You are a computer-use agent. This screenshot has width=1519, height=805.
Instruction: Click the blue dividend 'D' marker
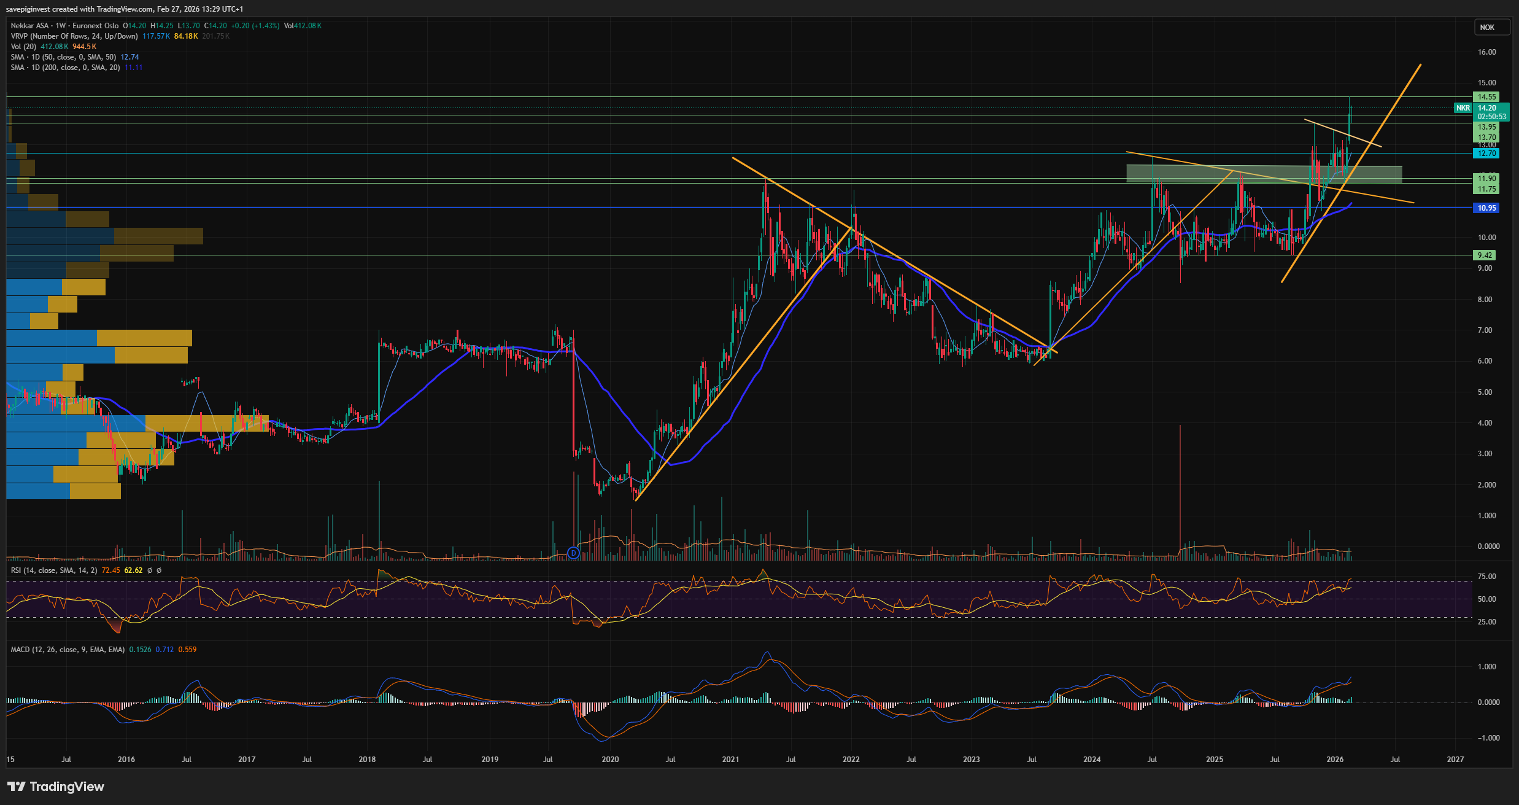point(573,553)
